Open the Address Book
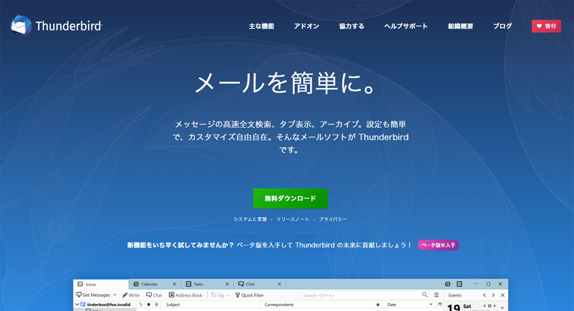 point(185,295)
